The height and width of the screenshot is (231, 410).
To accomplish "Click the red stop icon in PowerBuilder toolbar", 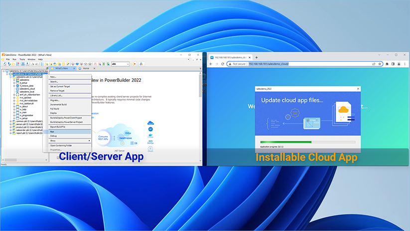I will [134, 64].
